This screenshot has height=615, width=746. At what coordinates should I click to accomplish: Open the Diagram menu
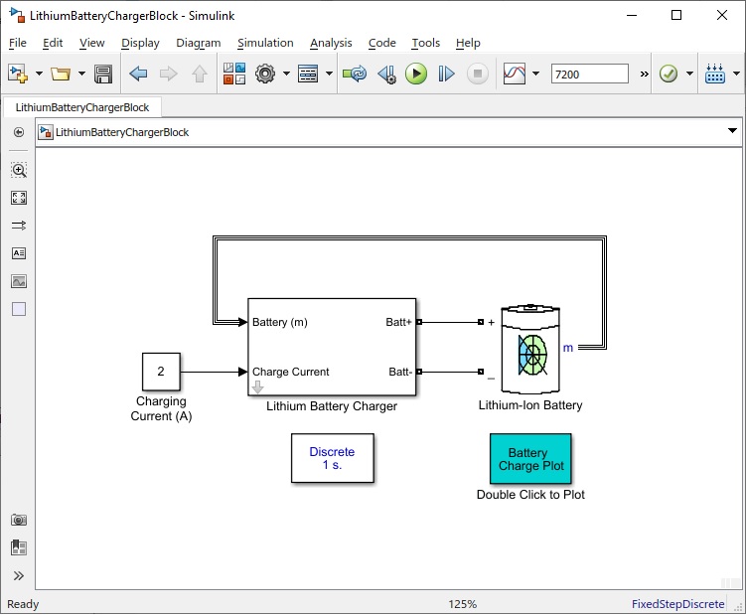[x=199, y=43]
